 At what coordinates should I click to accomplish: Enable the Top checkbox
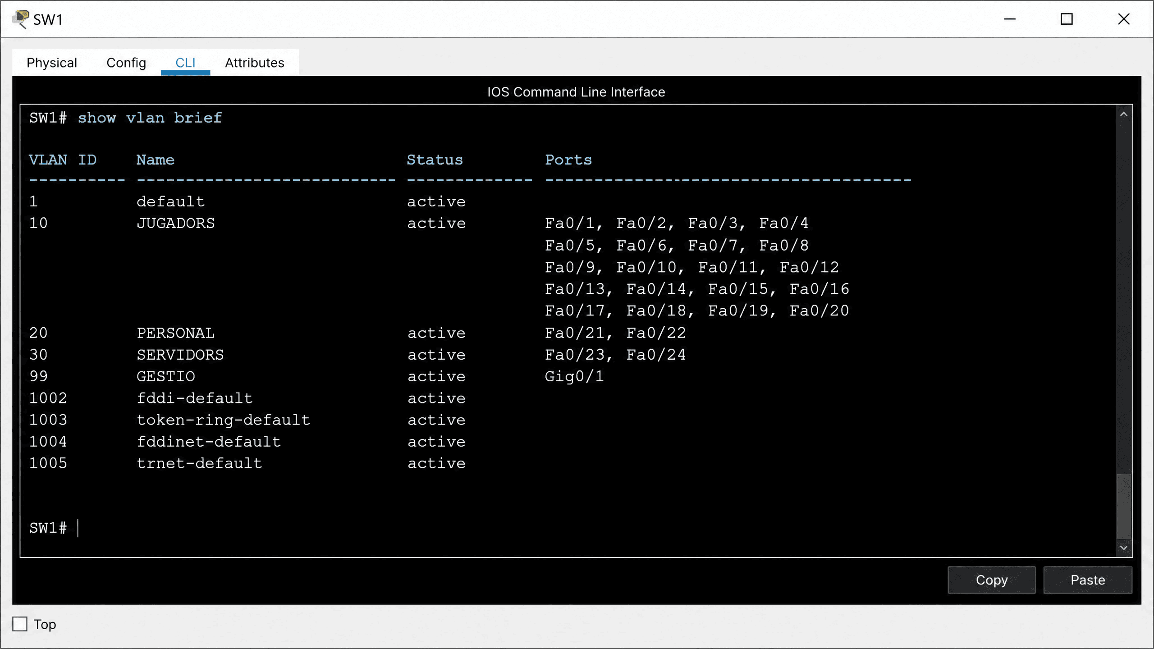pyautogui.click(x=20, y=624)
